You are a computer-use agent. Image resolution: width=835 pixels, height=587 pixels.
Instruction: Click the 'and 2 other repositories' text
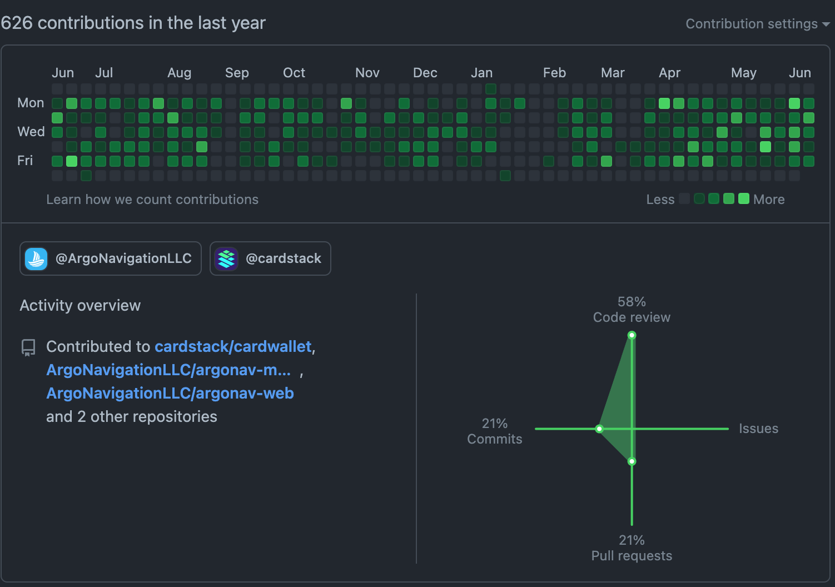coord(132,416)
